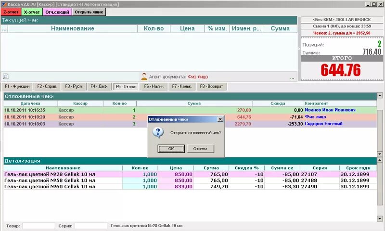The image size is (385, 231).
Task: Click Срок годн column header
Action: pyautogui.click(x=358, y=168)
